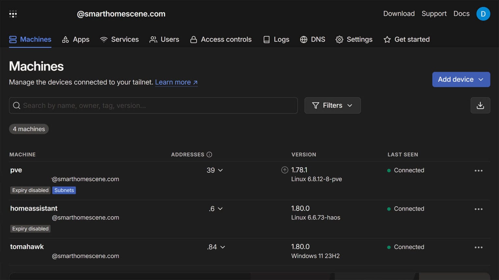This screenshot has height=280, width=499.
Task: Open the ellipsis menu for pve
Action: [479, 170]
